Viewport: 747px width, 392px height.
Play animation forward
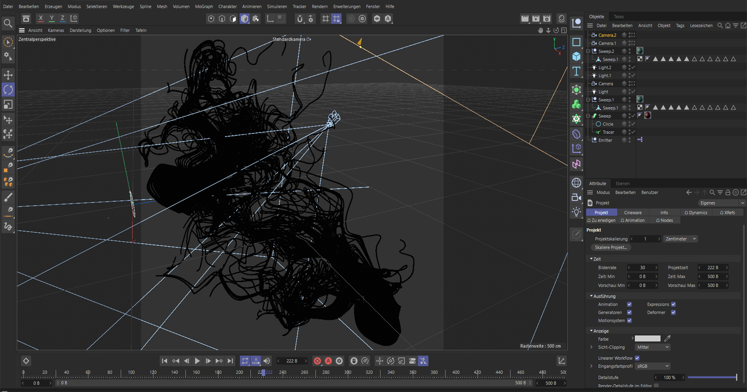tap(197, 361)
